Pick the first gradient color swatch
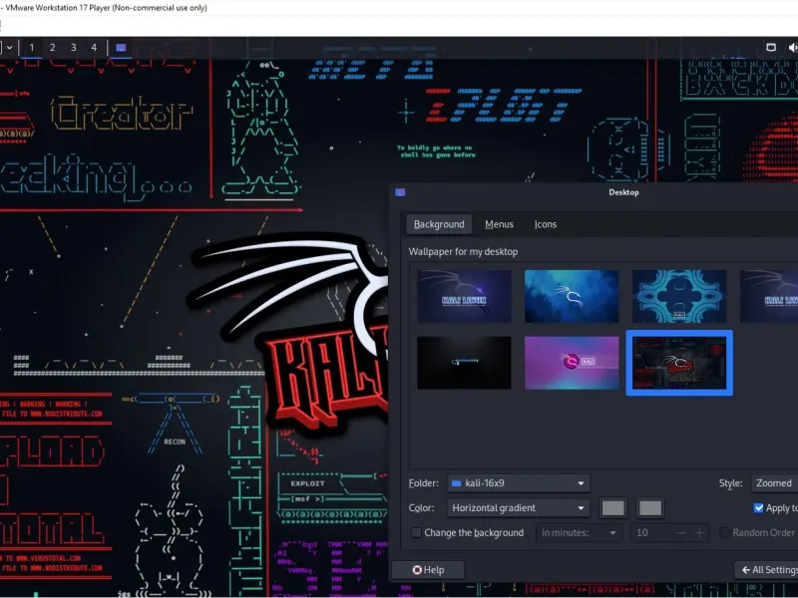Viewport: 798px width, 598px height. tap(612, 508)
